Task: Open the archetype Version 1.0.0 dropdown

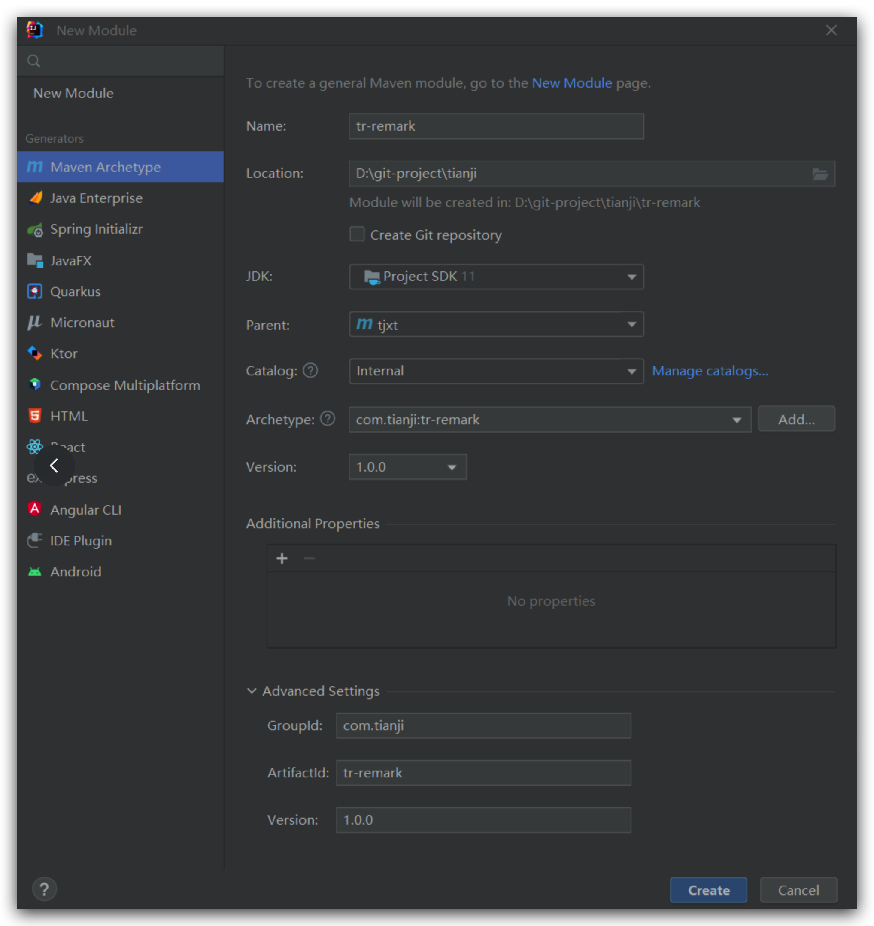Action: pos(408,467)
